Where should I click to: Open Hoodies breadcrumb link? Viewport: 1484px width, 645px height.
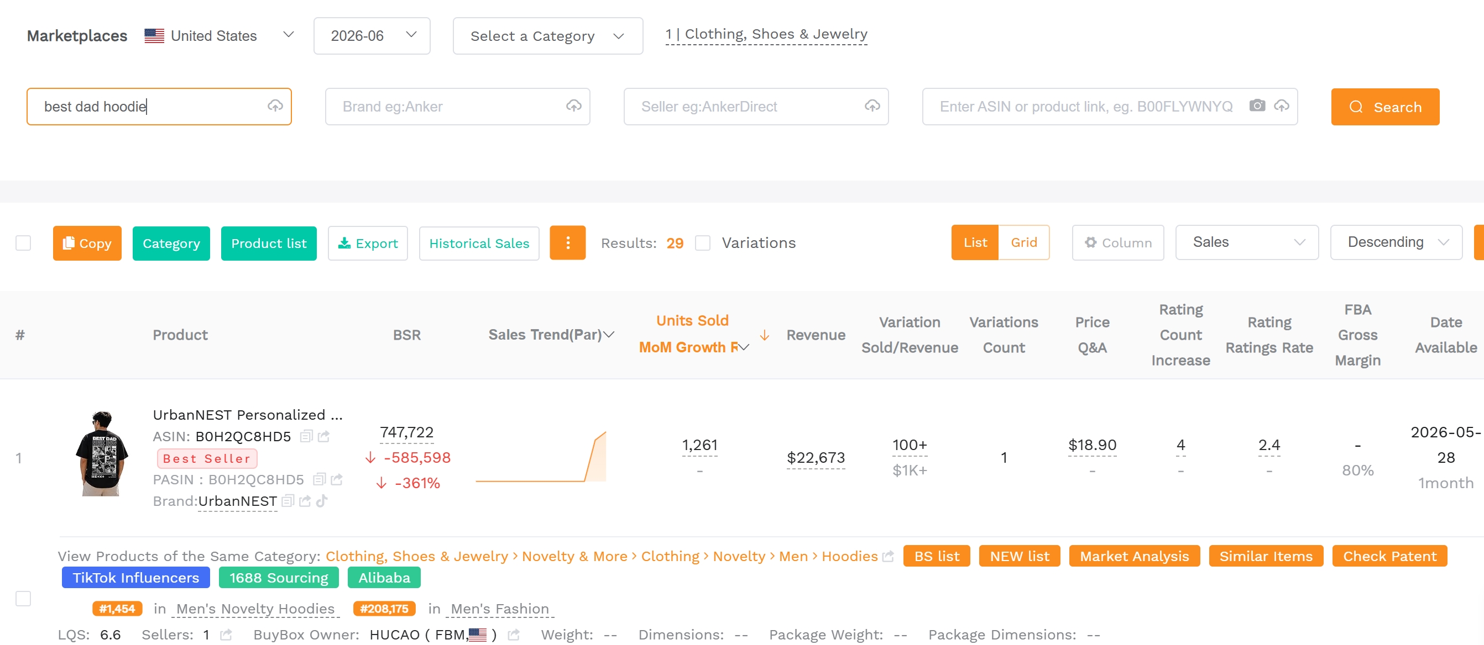point(849,557)
